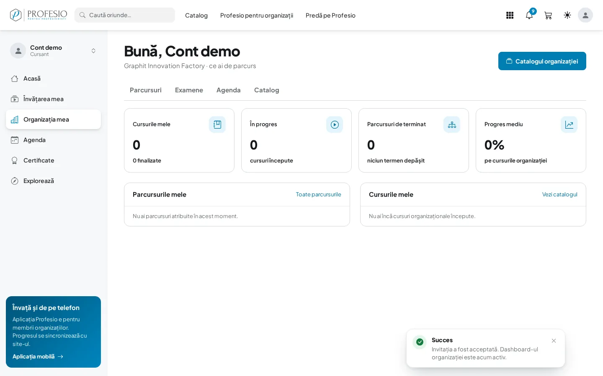The height and width of the screenshot is (376, 603).
Task: Click the Progres mediu chart icon
Action: click(x=569, y=124)
